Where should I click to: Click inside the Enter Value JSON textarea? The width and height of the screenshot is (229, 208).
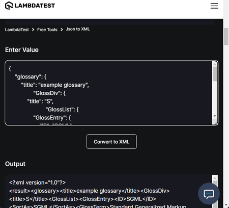click(108, 93)
